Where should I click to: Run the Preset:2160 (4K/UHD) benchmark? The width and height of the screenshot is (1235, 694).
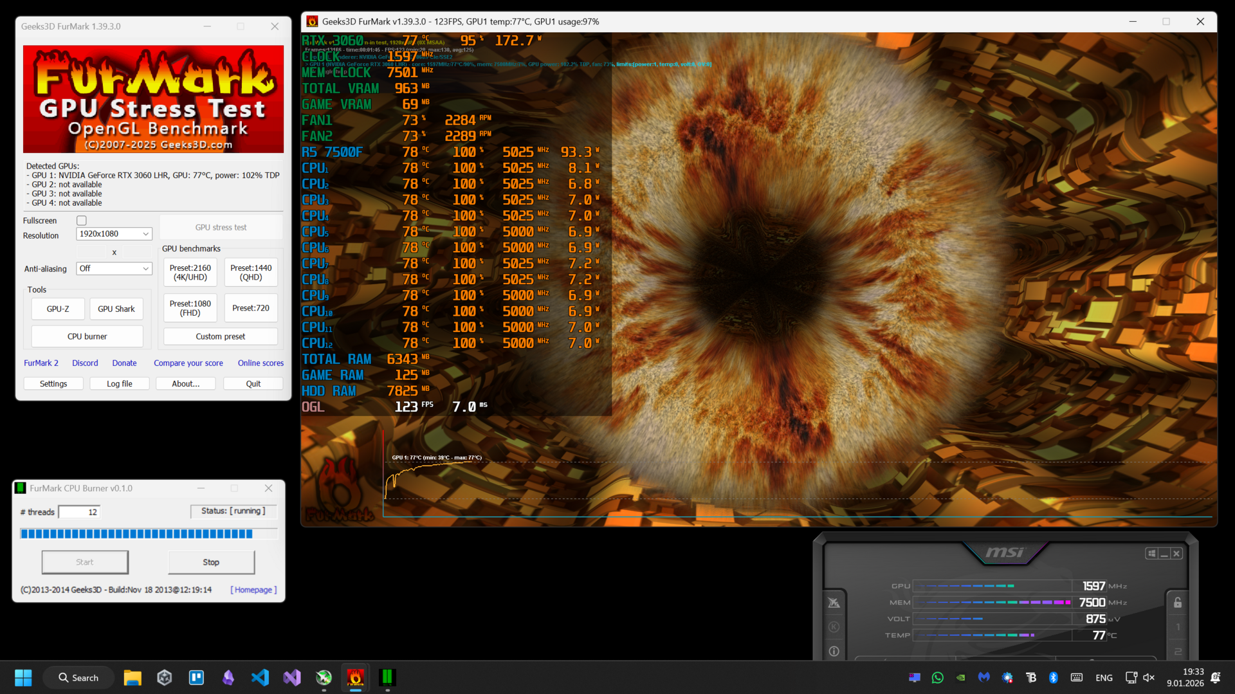coord(190,273)
